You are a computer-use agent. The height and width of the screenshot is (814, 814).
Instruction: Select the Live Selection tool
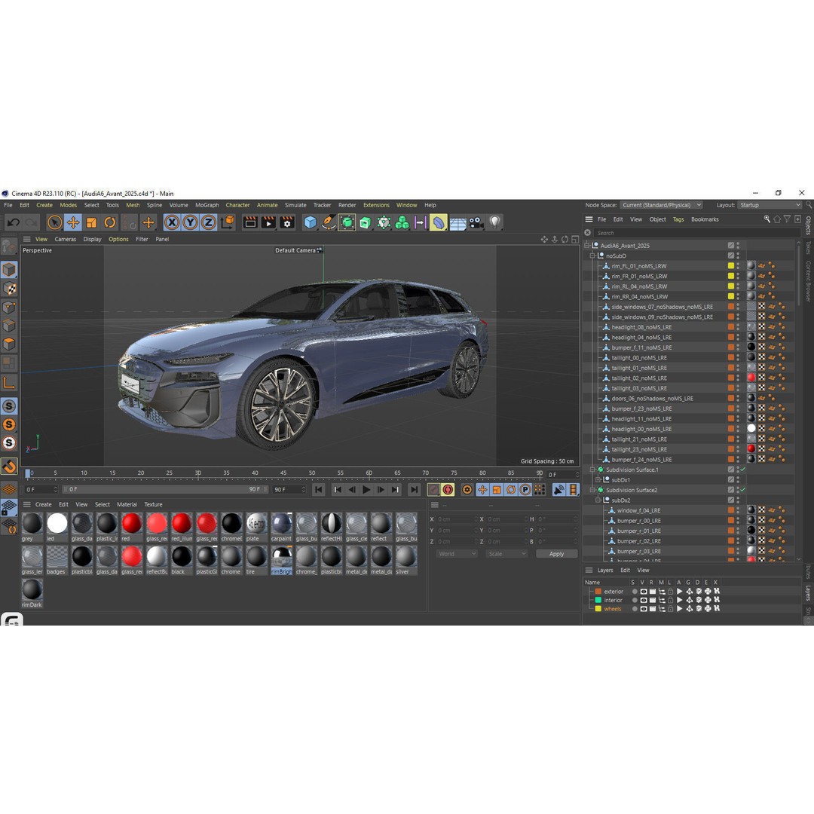tap(54, 222)
